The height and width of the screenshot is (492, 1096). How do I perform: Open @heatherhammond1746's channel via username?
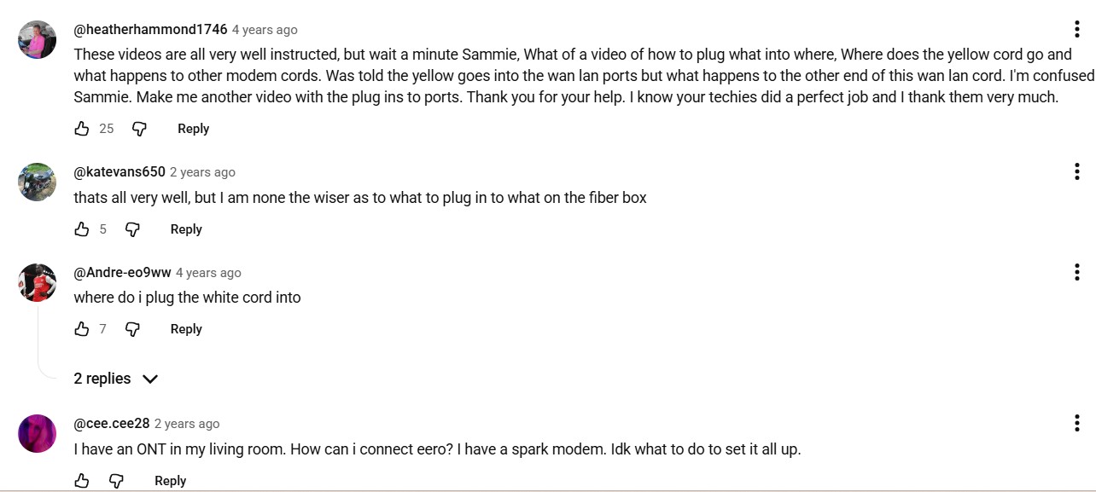pos(150,30)
